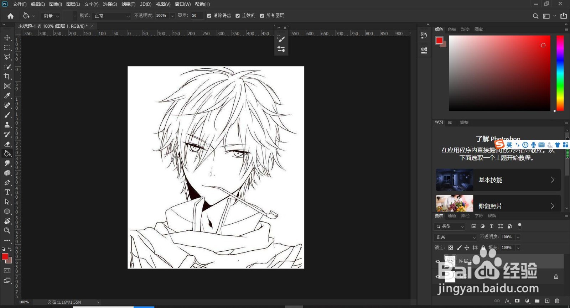The width and height of the screenshot is (570, 308).
Task: Toggle lock transparent pixels
Action: (451, 247)
